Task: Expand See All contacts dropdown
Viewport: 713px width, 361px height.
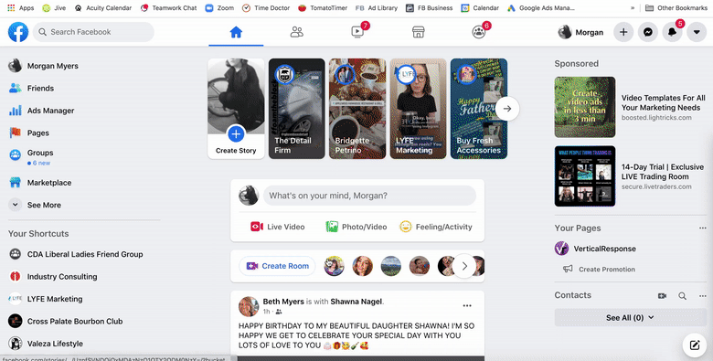Action: (x=630, y=318)
